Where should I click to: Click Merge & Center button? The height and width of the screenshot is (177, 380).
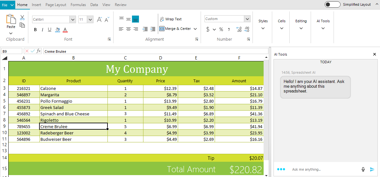click(x=175, y=29)
